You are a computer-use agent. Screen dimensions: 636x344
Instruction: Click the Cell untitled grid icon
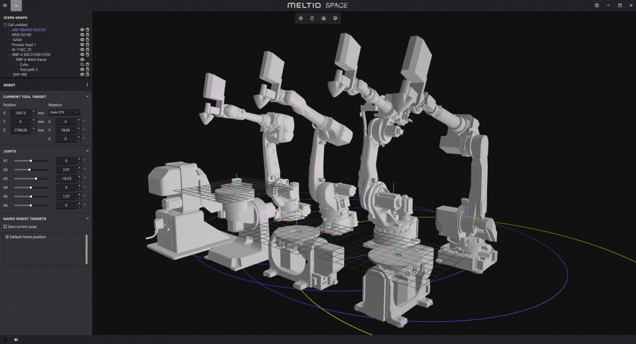(x=5, y=25)
